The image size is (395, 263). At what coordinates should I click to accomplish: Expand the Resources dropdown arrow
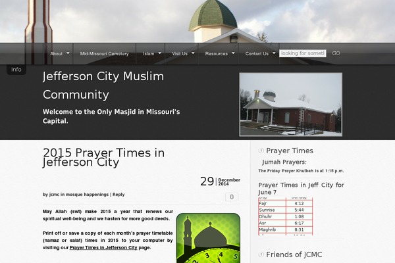click(x=233, y=53)
